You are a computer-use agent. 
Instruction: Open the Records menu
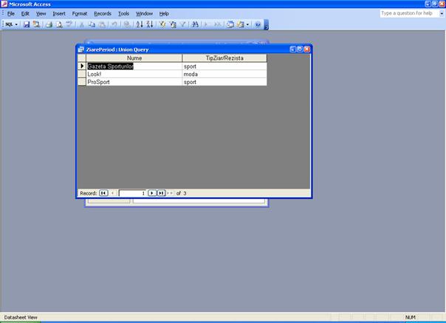(x=103, y=13)
